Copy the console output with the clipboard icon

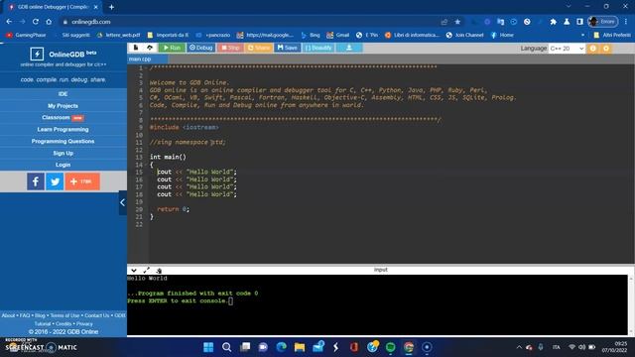point(159,270)
